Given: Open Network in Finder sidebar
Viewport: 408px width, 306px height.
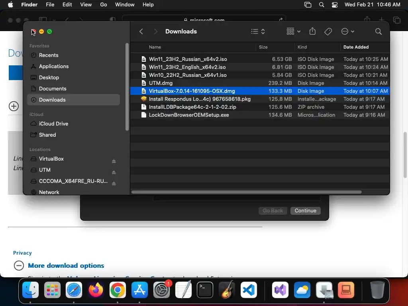Looking at the screenshot, I should [73, 192].
